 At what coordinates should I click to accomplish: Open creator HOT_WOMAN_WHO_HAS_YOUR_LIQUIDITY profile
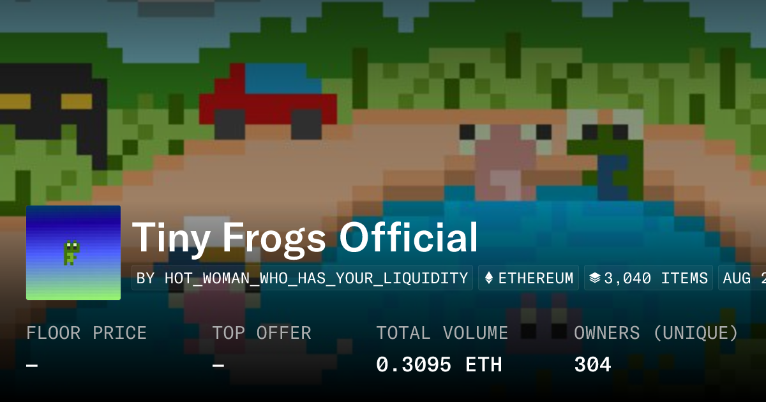pyautogui.click(x=302, y=278)
